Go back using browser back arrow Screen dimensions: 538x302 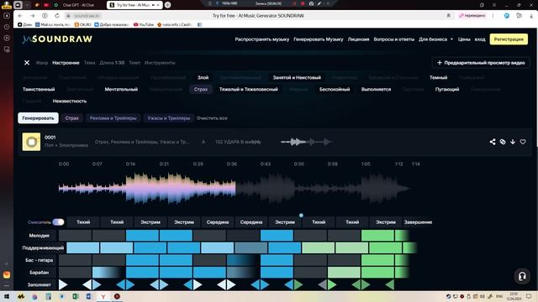(20, 16)
